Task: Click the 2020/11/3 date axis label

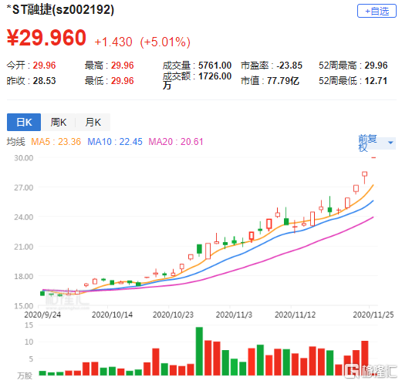Action: tap(234, 315)
